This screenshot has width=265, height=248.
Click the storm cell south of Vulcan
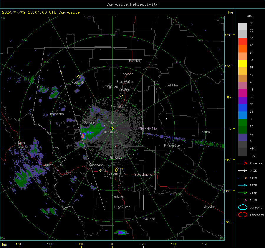[121, 232]
